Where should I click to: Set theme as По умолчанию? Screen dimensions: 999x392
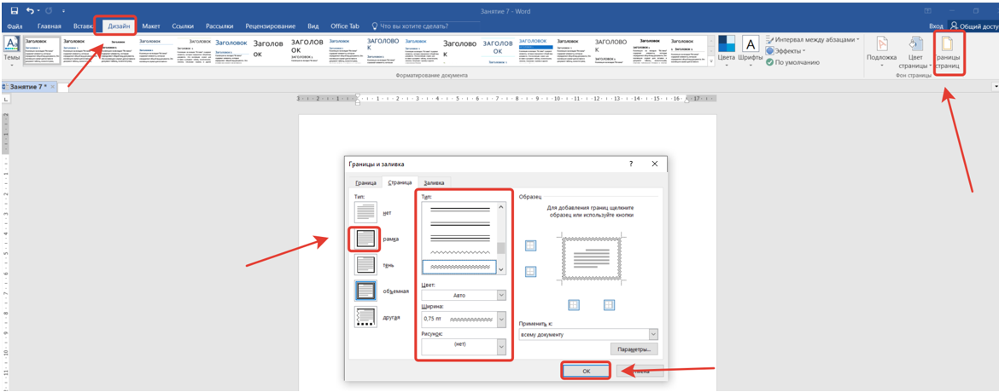pos(792,62)
